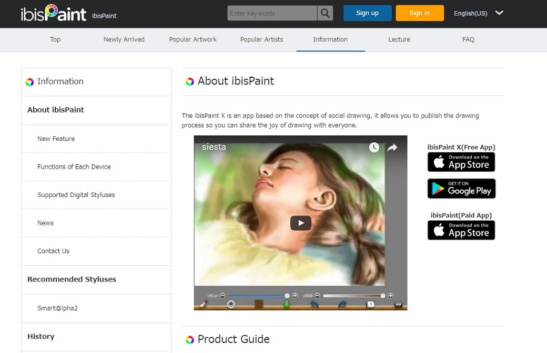Focus the Enter keywords search field
The image size is (547, 353).
[272, 13]
